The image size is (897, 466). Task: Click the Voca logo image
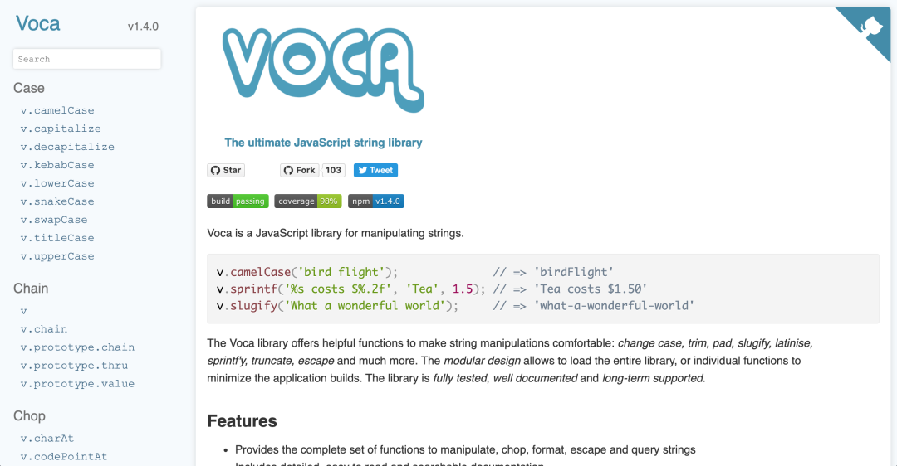(323, 69)
